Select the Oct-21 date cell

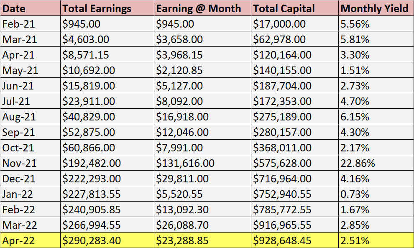(30, 148)
